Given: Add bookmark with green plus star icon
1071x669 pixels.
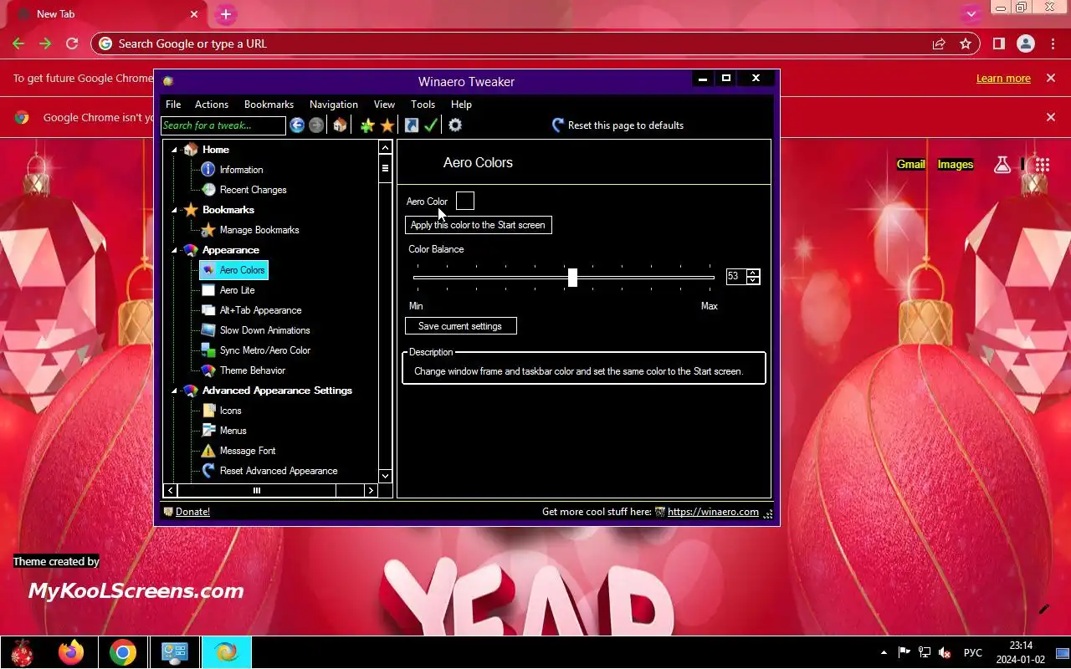Looking at the screenshot, I should [x=367, y=125].
